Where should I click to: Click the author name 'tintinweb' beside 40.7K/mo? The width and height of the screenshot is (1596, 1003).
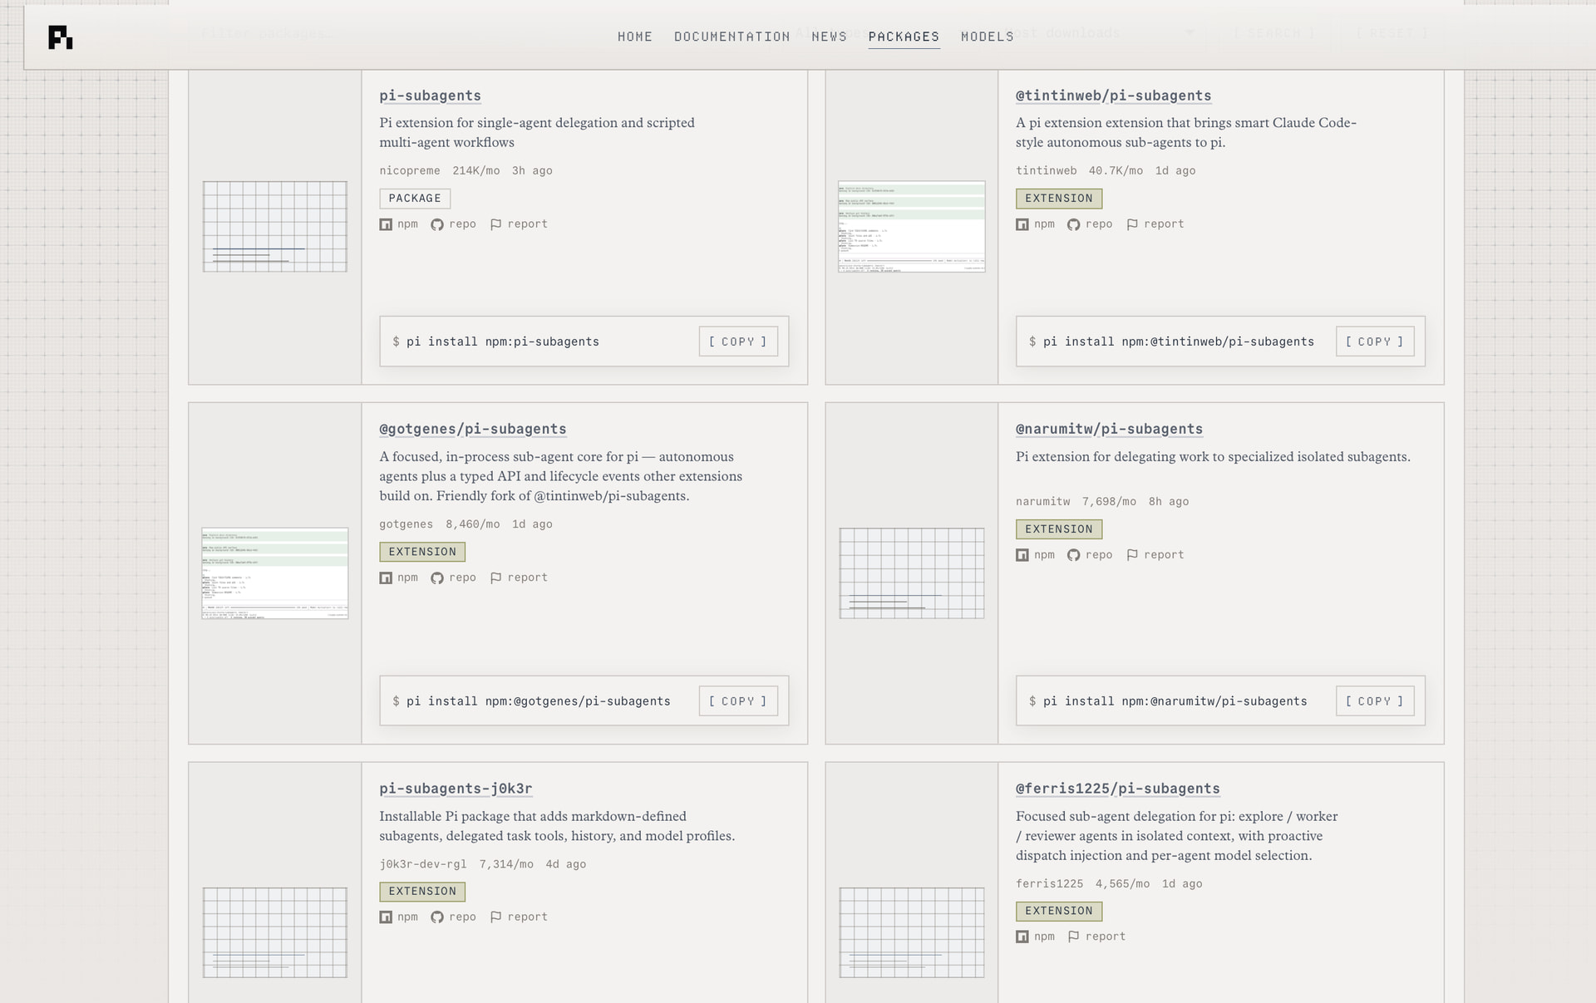click(x=1046, y=170)
